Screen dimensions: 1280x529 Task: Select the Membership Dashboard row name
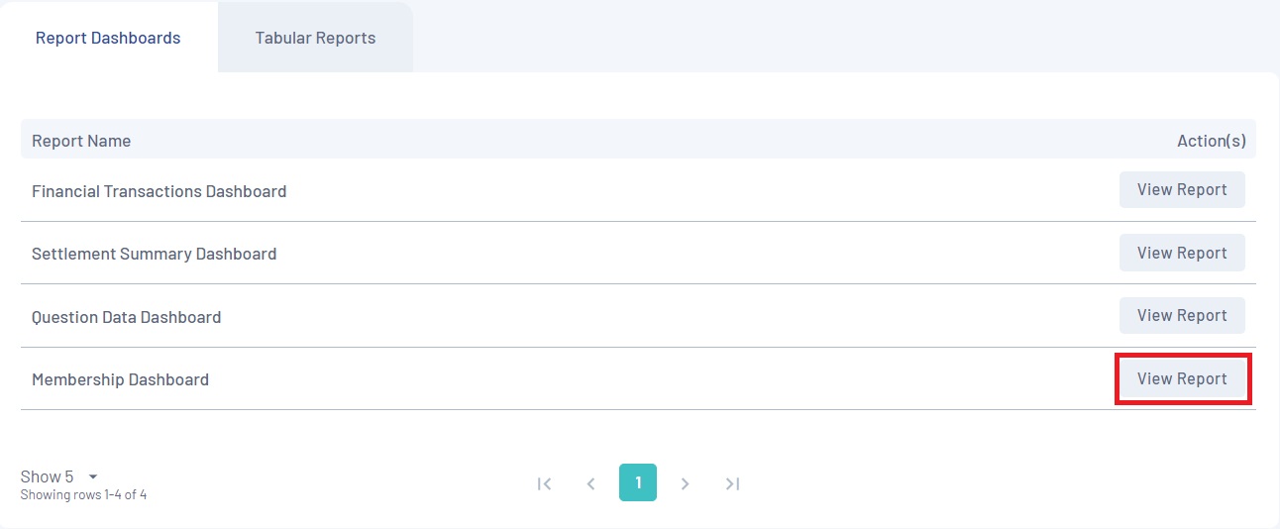click(x=120, y=379)
